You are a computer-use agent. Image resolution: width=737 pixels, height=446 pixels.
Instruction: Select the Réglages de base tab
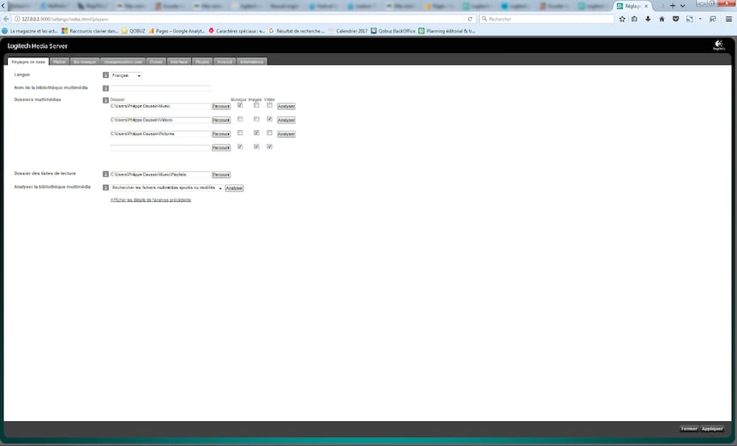(28, 62)
